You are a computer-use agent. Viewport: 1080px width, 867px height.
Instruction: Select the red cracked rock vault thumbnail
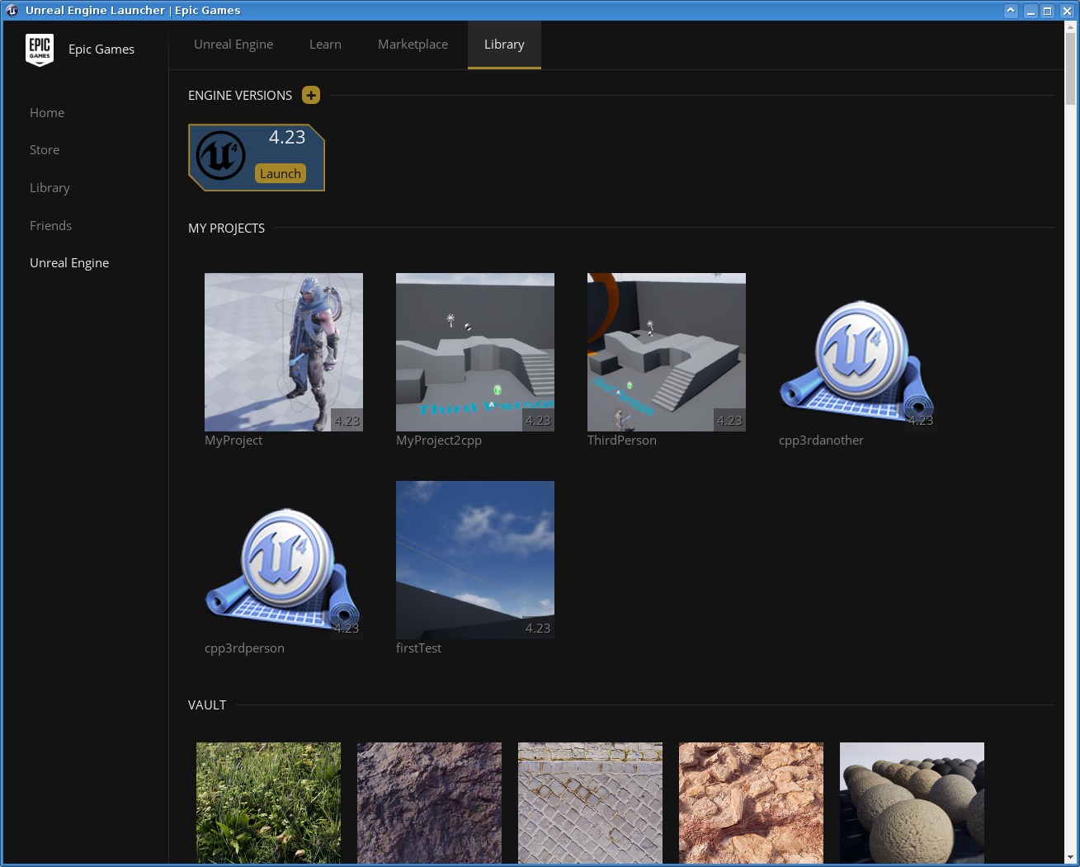751,803
